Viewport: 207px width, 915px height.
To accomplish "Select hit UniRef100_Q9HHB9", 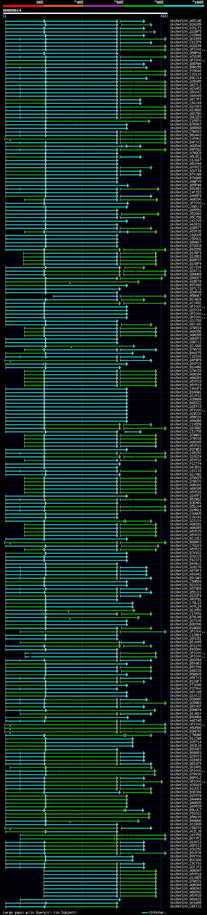I will [x=186, y=275].
